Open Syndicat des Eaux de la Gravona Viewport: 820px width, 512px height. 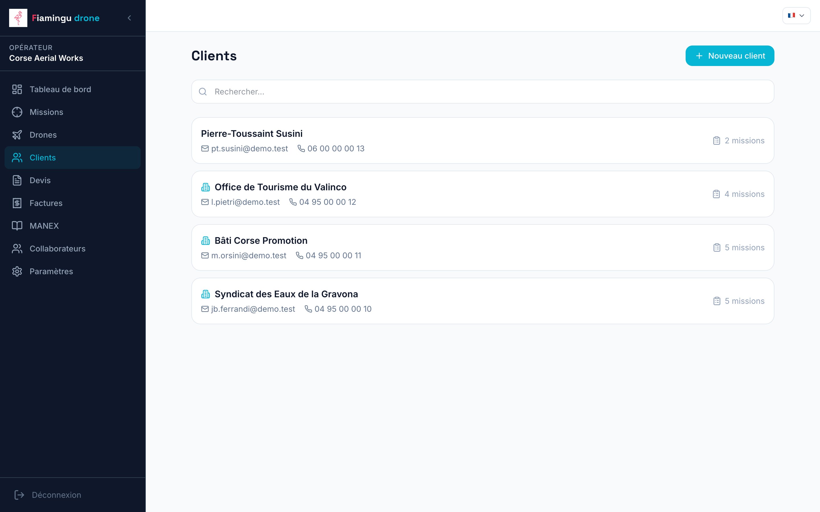pos(483,301)
